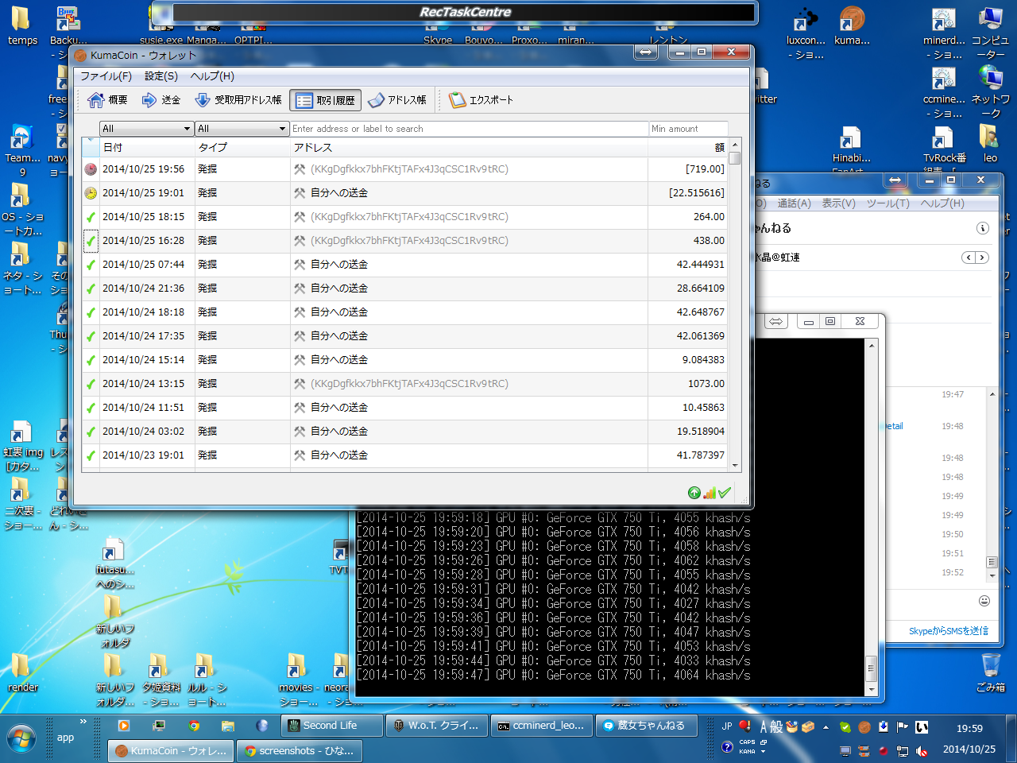
Task: Switch to ccminerd taskbar button
Action: pyautogui.click(x=540, y=726)
